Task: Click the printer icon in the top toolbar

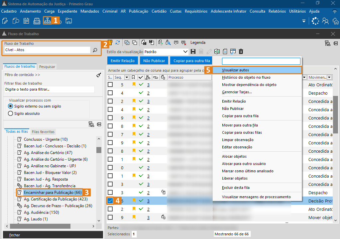Action: coord(37,21)
